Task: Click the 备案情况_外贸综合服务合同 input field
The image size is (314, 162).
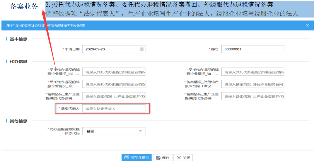Action: pos(252,84)
